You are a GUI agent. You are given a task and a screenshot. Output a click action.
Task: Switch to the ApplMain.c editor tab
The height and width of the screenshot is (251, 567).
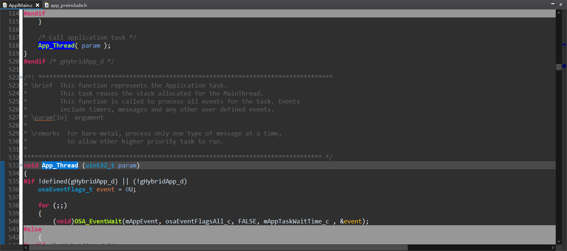coord(20,5)
